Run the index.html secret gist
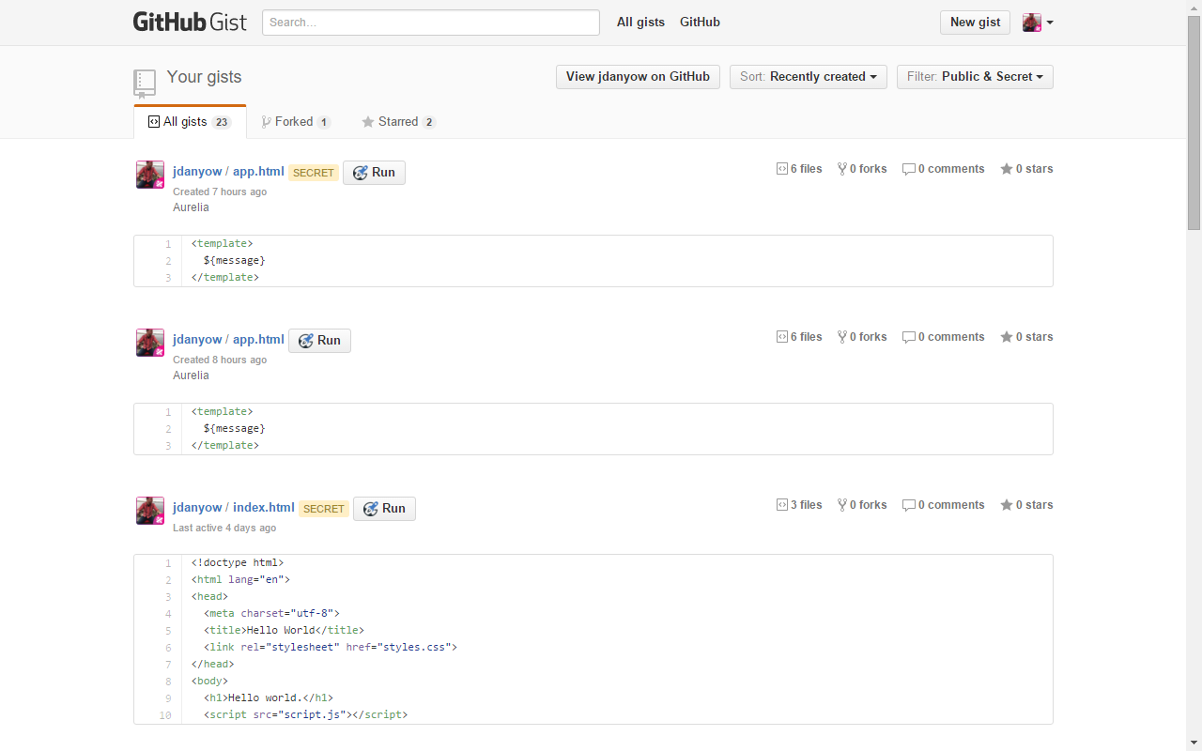 tap(384, 509)
